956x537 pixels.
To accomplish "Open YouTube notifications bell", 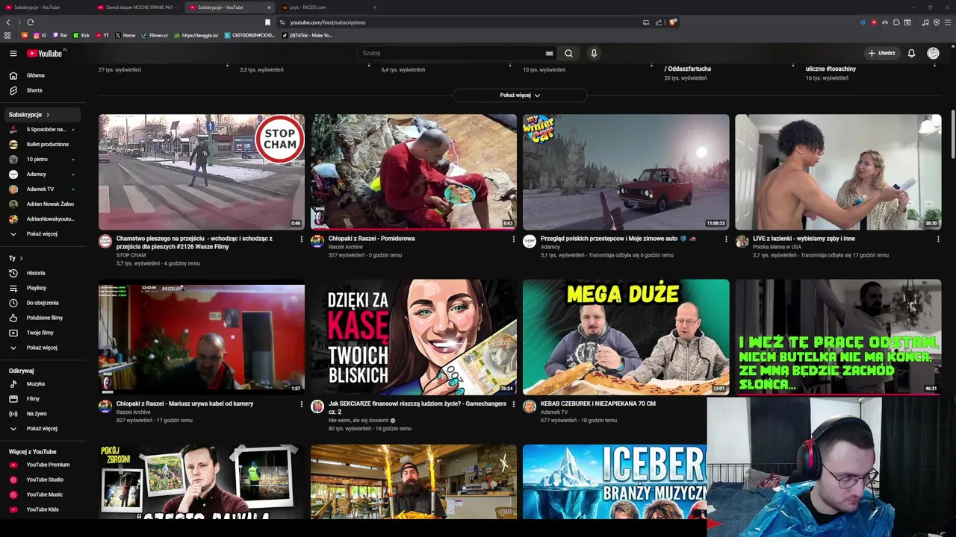I will [x=911, y=53].
